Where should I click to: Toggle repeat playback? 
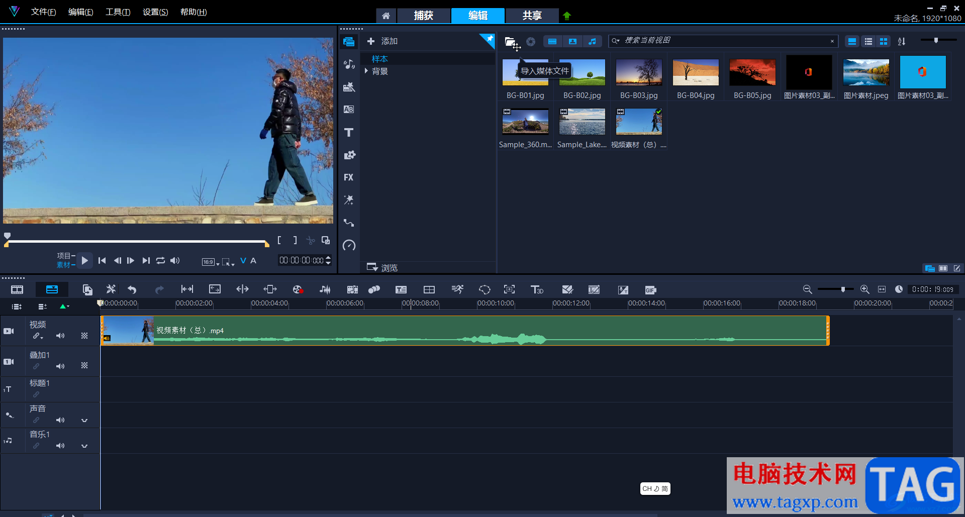coord(160,260)
